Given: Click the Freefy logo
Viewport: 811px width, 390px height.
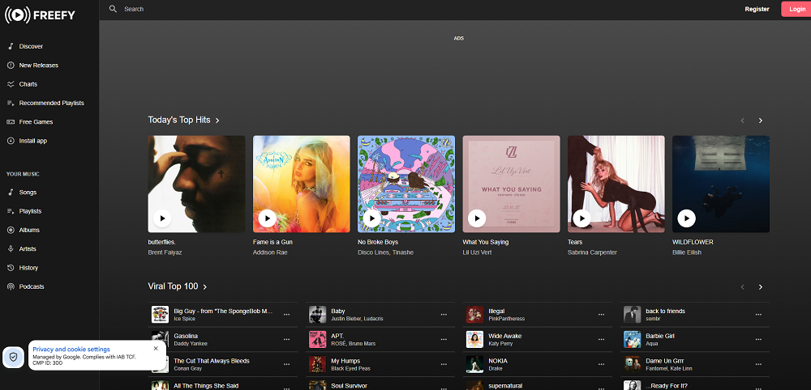Looking at the screenshot, I should pyautogui.click(x=40, y=15).
